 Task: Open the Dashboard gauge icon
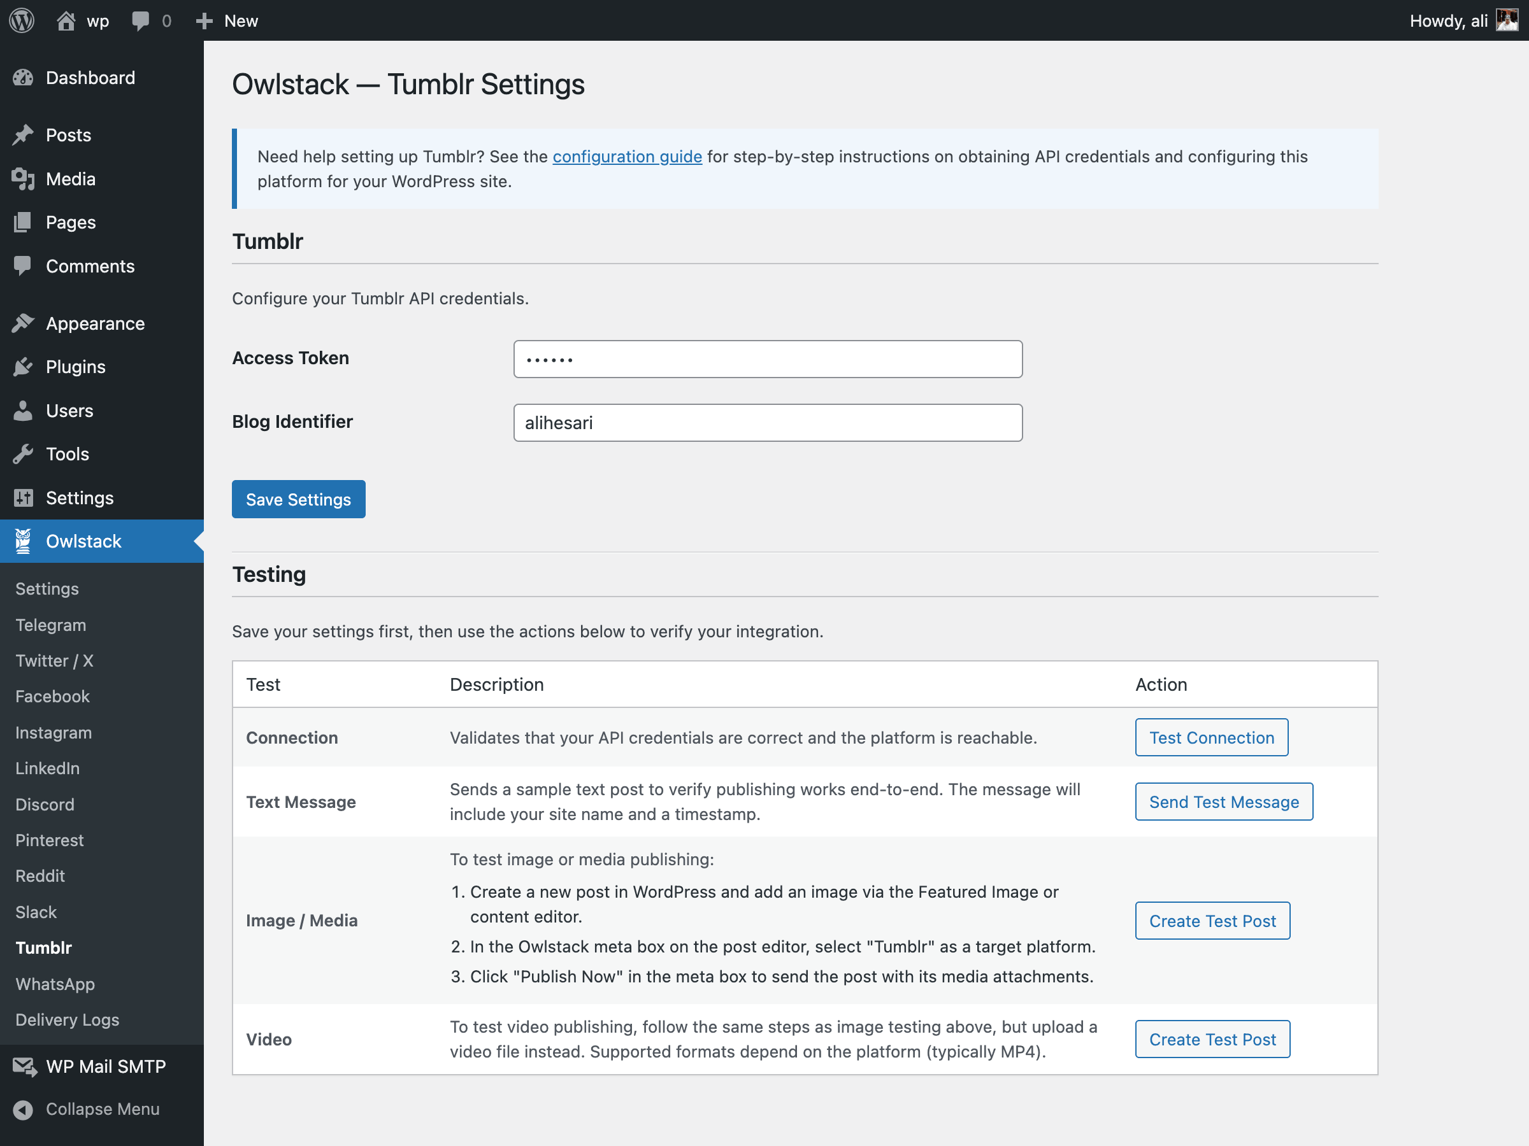coord(23,78)
